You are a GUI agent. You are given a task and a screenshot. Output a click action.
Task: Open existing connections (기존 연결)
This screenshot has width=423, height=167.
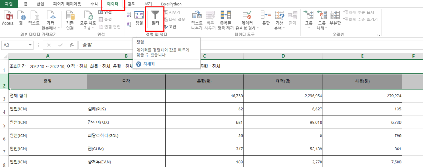coord(70,20)
